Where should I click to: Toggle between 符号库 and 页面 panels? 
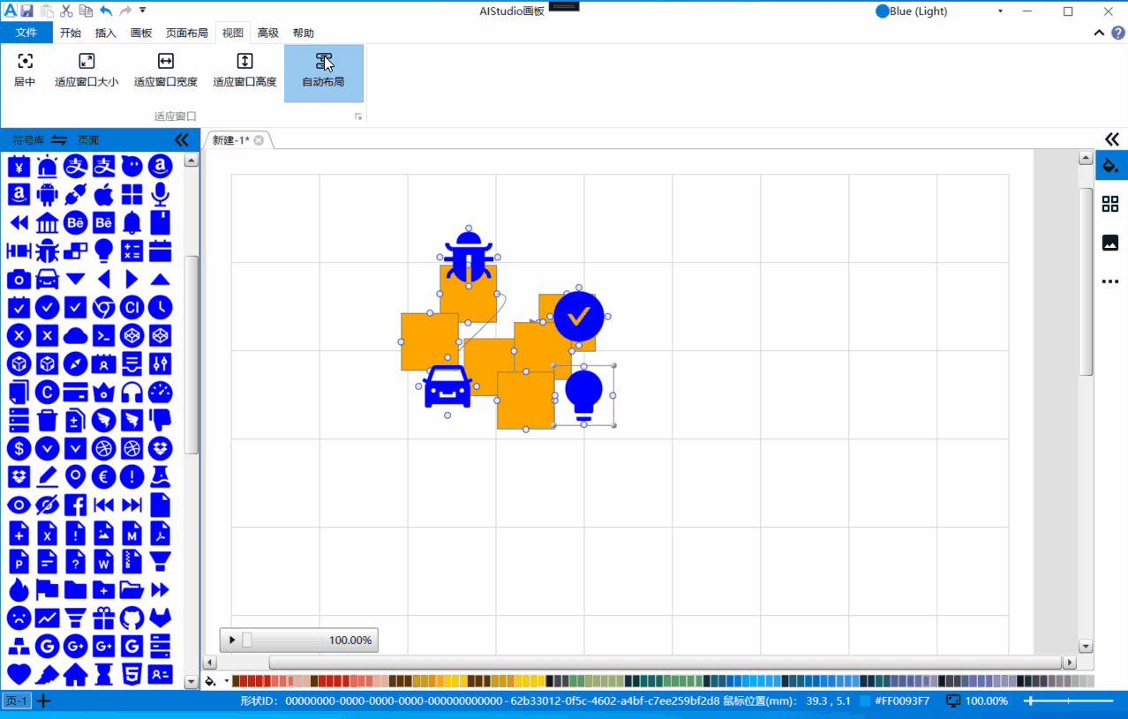(59, 140)
